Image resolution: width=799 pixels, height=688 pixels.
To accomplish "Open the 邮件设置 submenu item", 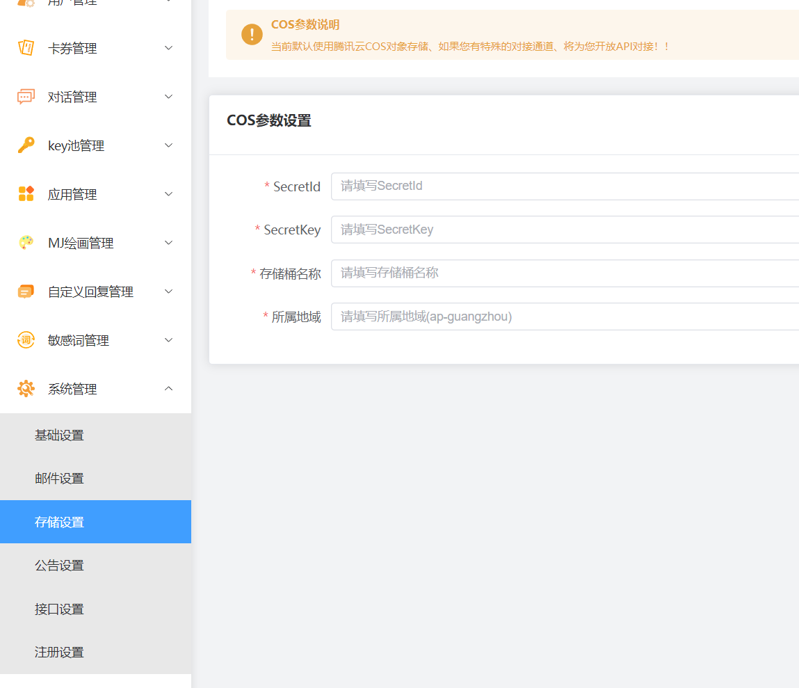I will 59,479.
